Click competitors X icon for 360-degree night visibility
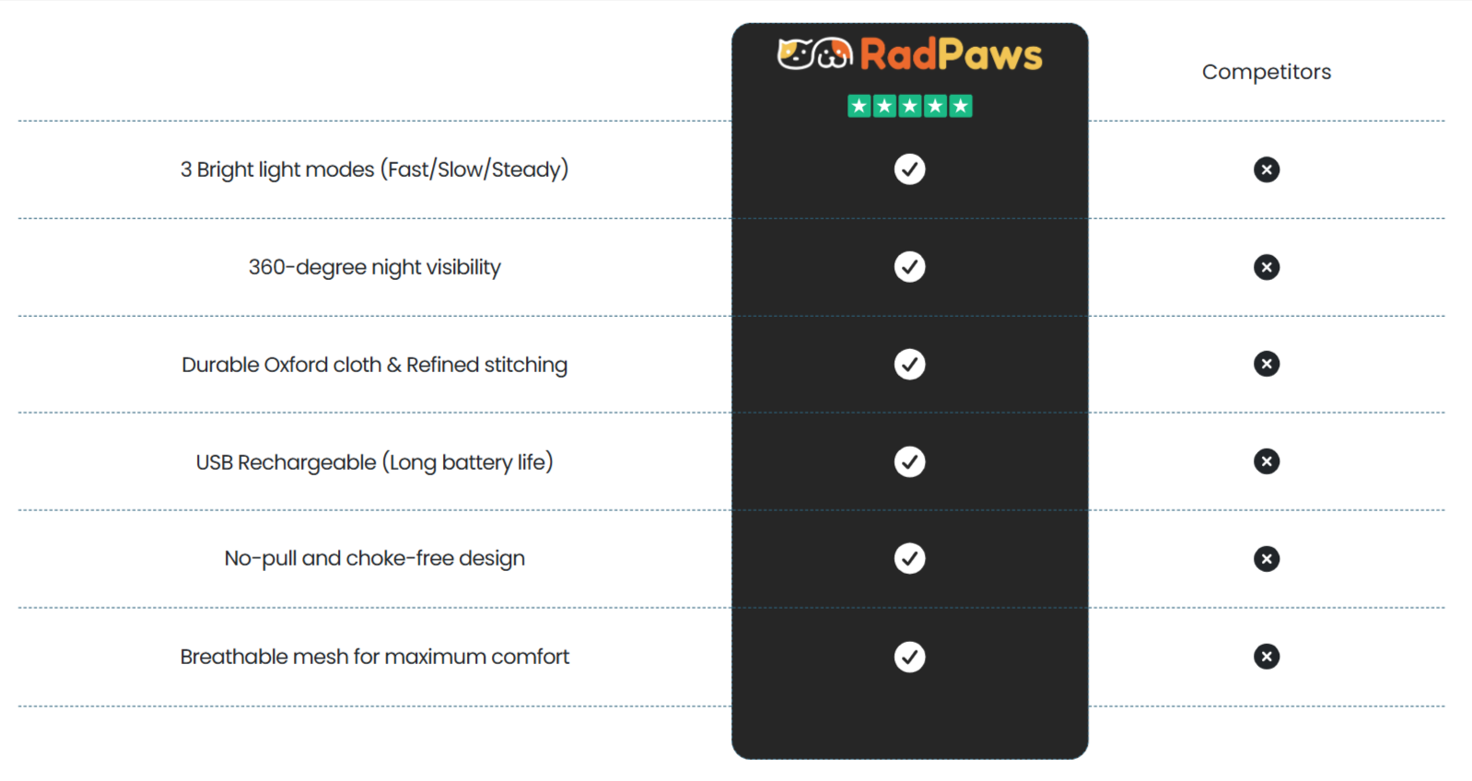This screenshot has width=1472, height=781. pos(1266,267)
